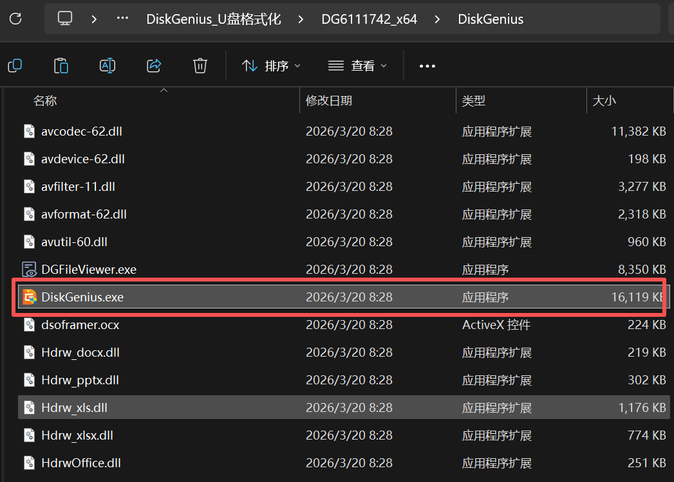Click the Paste clipboard icon
Viewport: 674px width, 482px height.
(x=61, y=66)
